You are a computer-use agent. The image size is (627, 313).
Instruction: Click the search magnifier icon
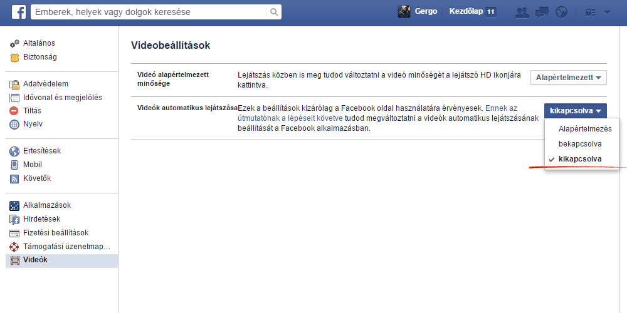[x=273, y=12]
